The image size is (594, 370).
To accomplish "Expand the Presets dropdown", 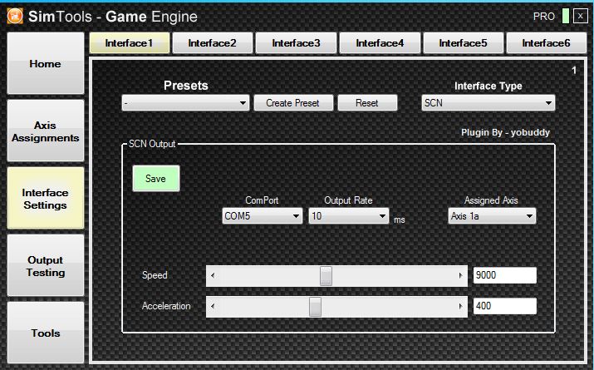I will pyautogui.click(x=185, y=103).
